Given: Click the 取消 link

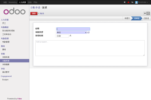Looking at the screenshot, I should click(x=42, y=14).
